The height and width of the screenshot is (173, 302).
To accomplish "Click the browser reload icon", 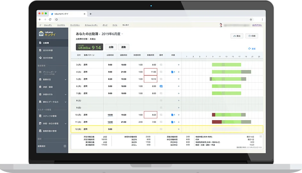I will pos(50,20).
